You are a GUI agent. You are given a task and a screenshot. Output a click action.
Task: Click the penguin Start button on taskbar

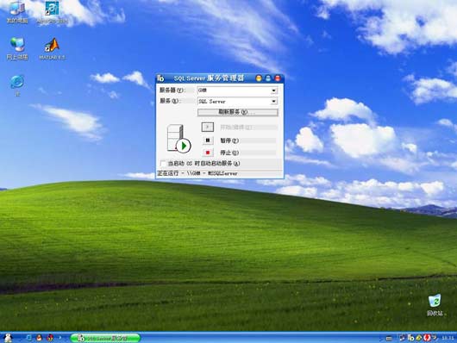click(8, 338)
